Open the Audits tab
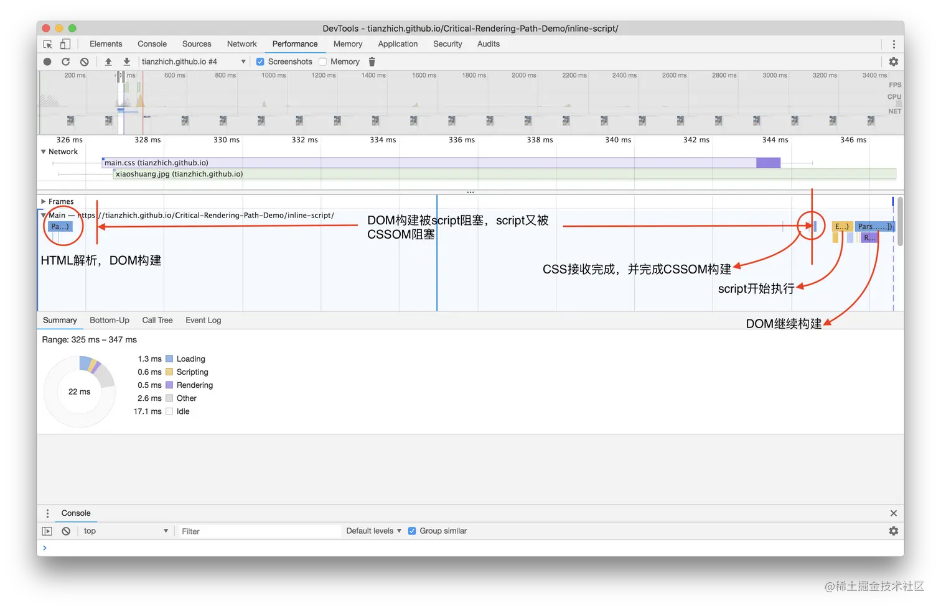This screenshot has height=609, width=941. pos(489,44)
